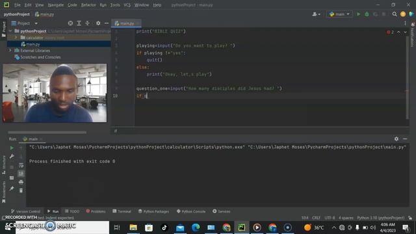Image resolution: width=416 pixels, height=234 pixels.
Task: Select Scratches and Consoles
Action: [x=40, y=57]
